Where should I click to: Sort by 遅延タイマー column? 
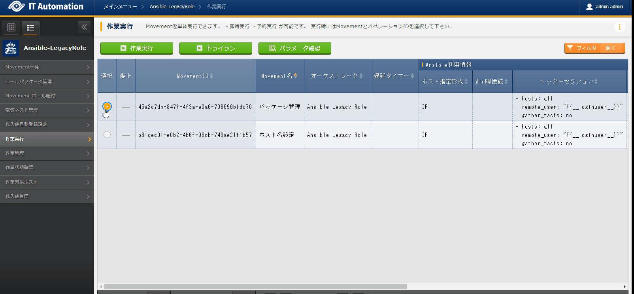pyautogui.click(x=412, y=76)
